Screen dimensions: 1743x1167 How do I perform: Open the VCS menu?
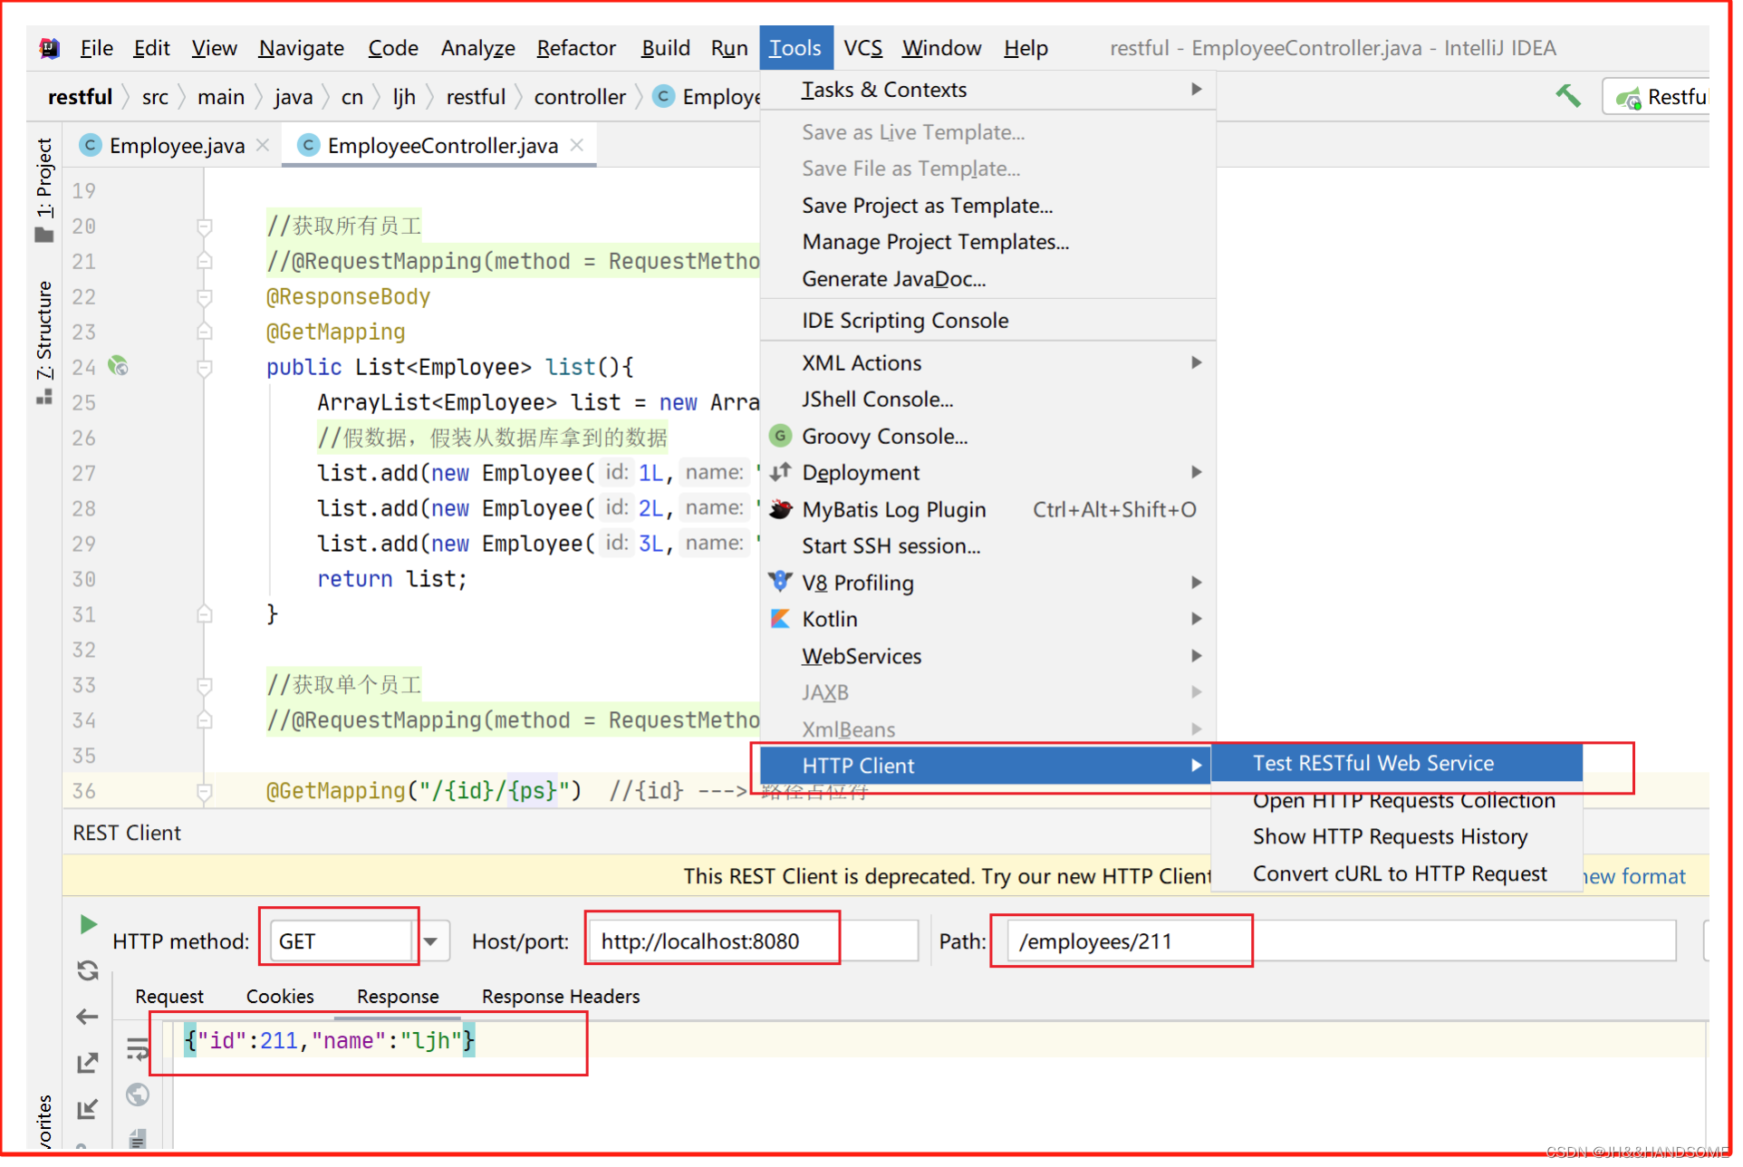(x=862, y=48)
